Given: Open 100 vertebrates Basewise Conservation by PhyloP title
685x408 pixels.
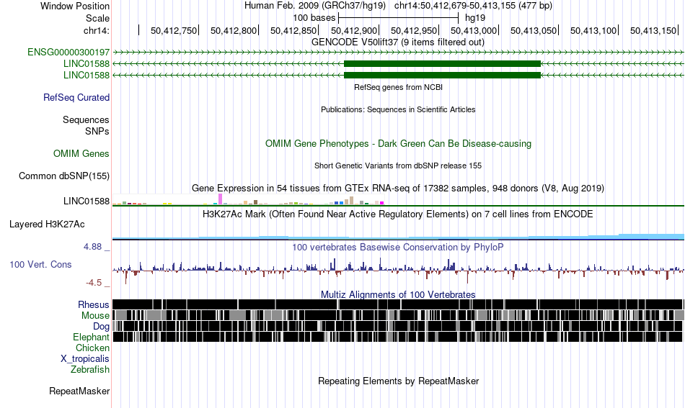Looking at the screenshot, I should pyautogui.click(x=398, y=247).
